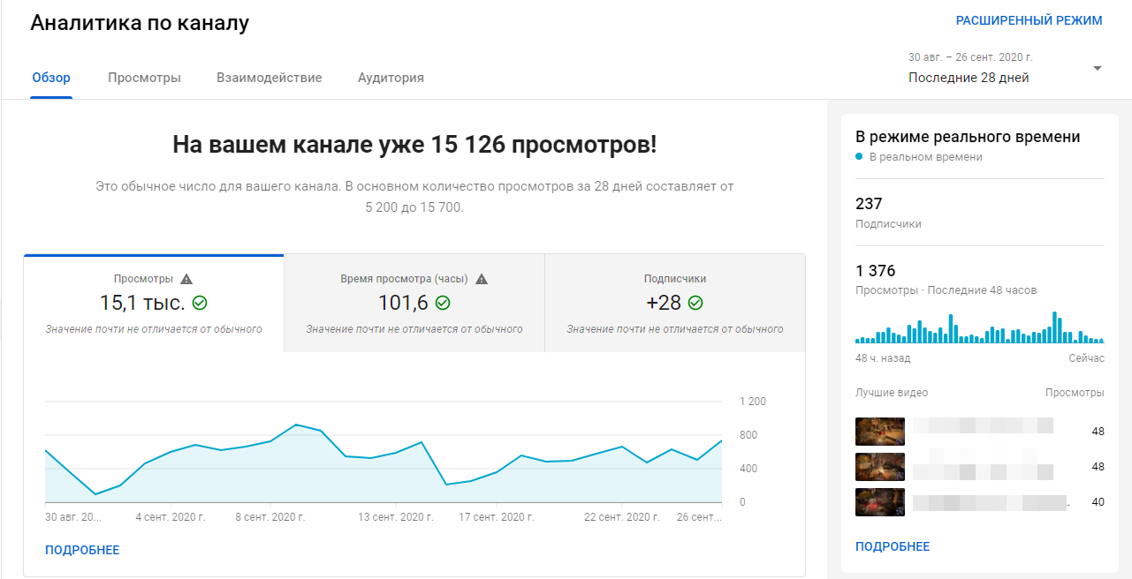Open the Аудитория tab
Viewport: 1132px width, 579px height.
tap(391, 78)
